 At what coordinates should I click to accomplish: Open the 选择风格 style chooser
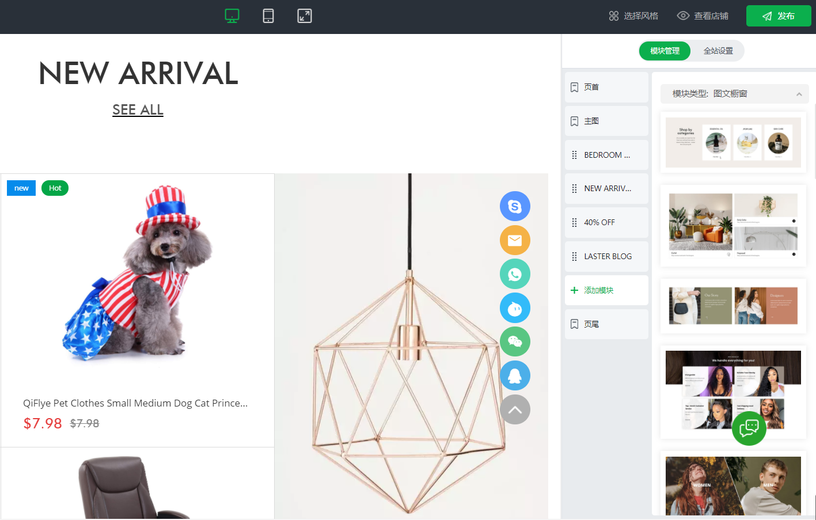click(633, 16)
